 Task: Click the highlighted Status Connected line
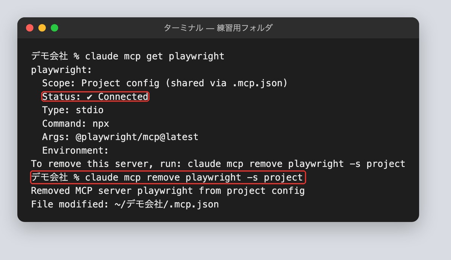point(95,97)
